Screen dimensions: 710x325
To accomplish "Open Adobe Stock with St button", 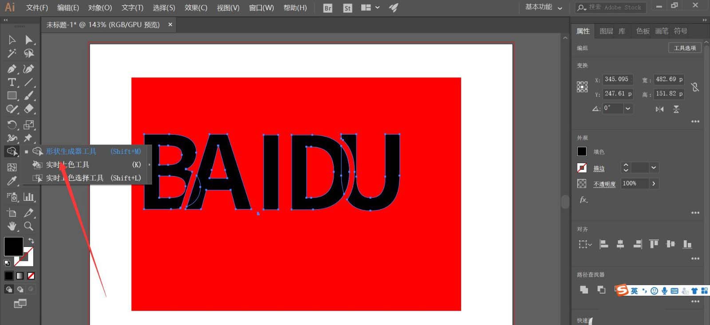I will pos(347,8).
